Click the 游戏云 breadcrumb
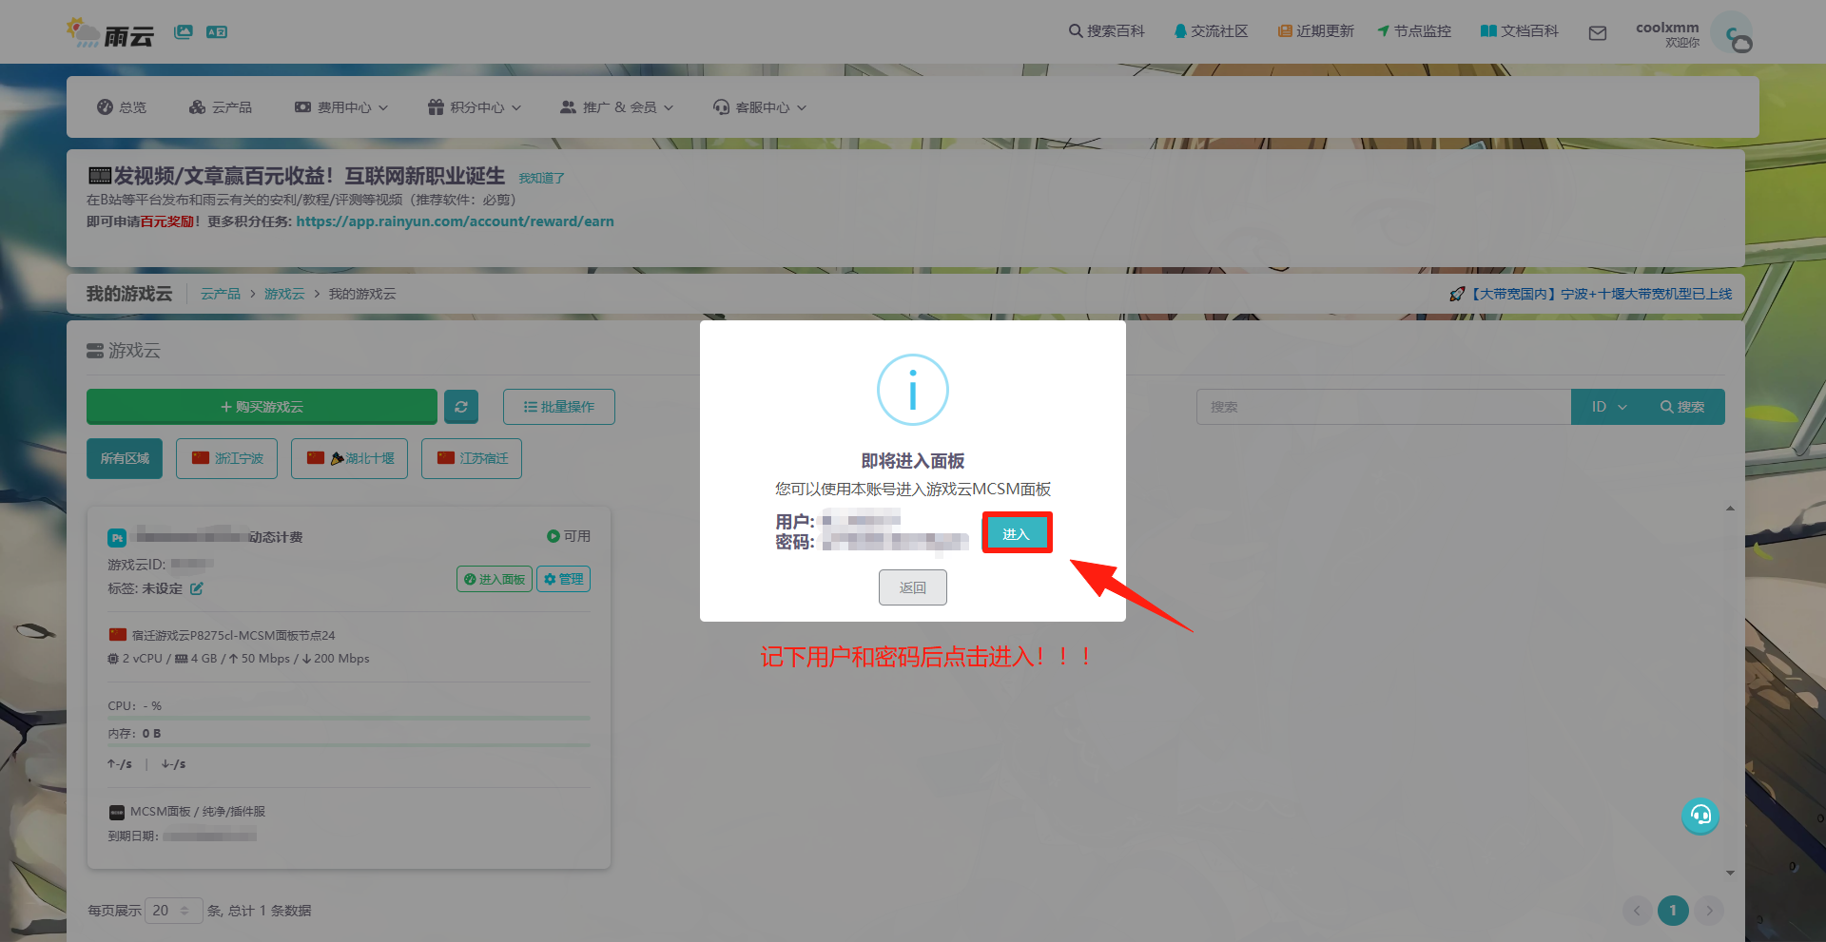The height and width of the screenshot is (942, 1826). pyautogui.click(x=284, y=295)
